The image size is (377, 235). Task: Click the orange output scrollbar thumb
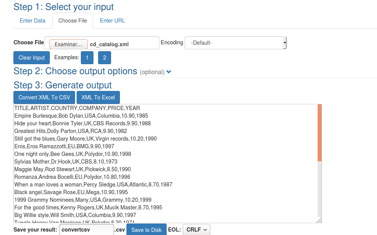(x=320, y=133)
